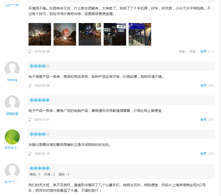
Task: Click the five-star rating above 商品：5
Action: point(40,168)
